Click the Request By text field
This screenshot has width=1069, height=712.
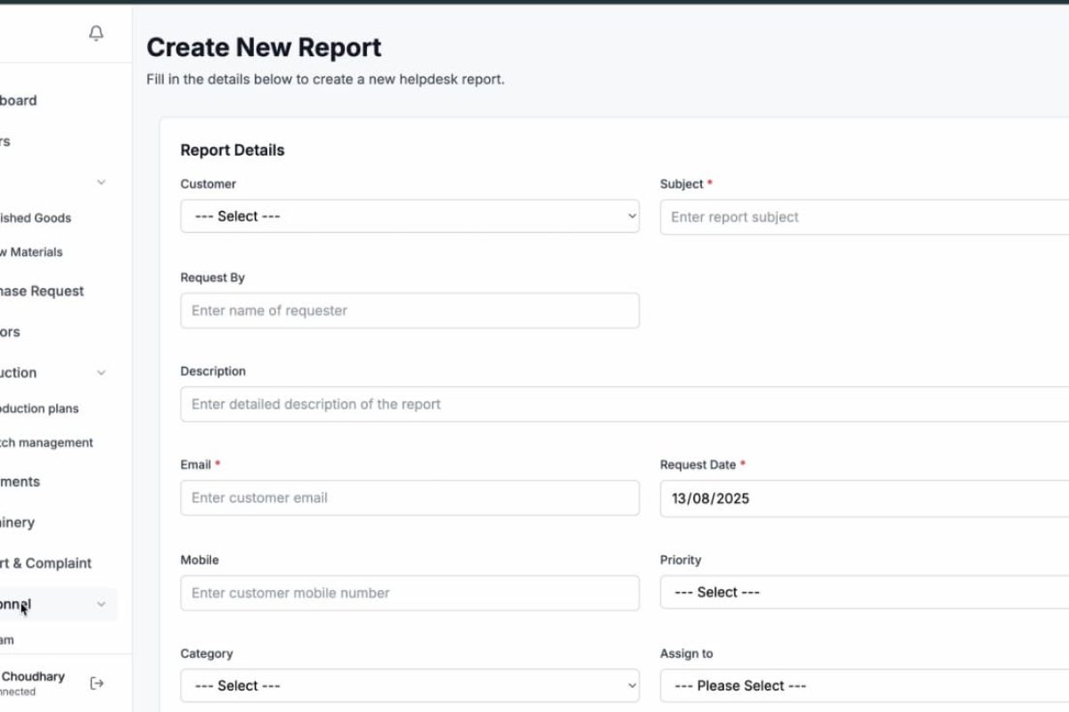[x=409, y=311]
